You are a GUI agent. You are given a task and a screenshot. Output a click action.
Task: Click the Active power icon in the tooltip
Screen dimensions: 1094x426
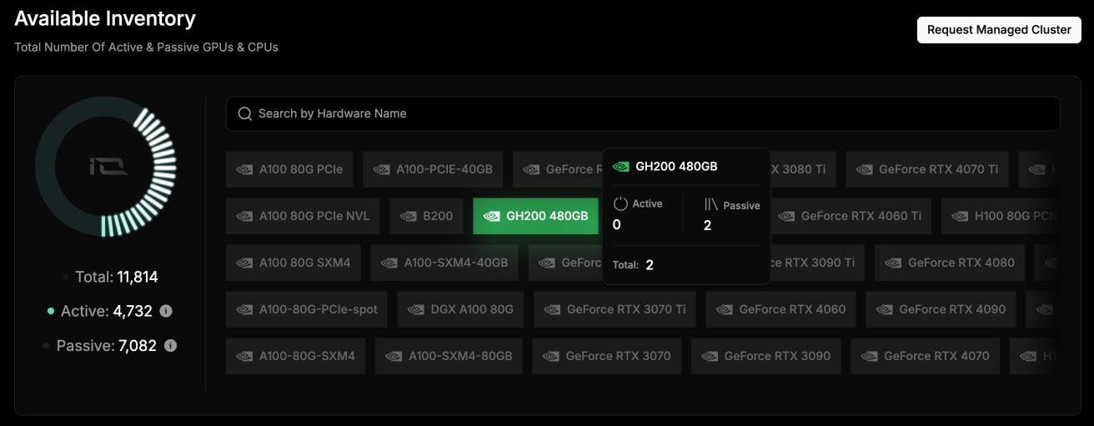(x=620, y=203)
